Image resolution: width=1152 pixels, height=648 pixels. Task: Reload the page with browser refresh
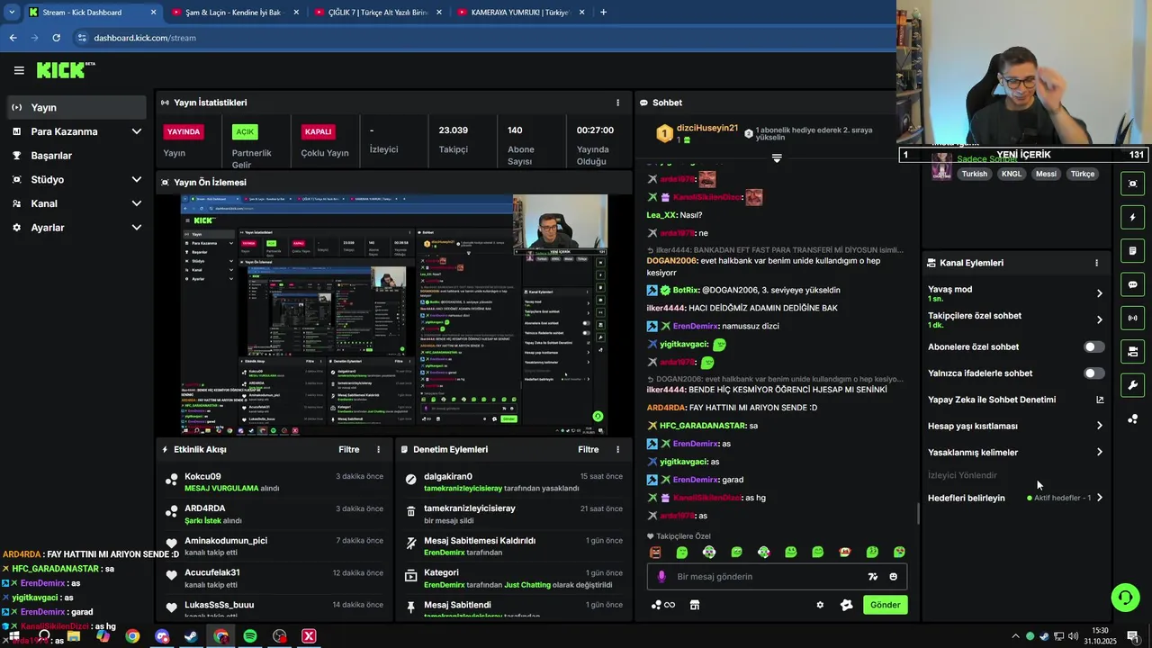click(56, 38)
